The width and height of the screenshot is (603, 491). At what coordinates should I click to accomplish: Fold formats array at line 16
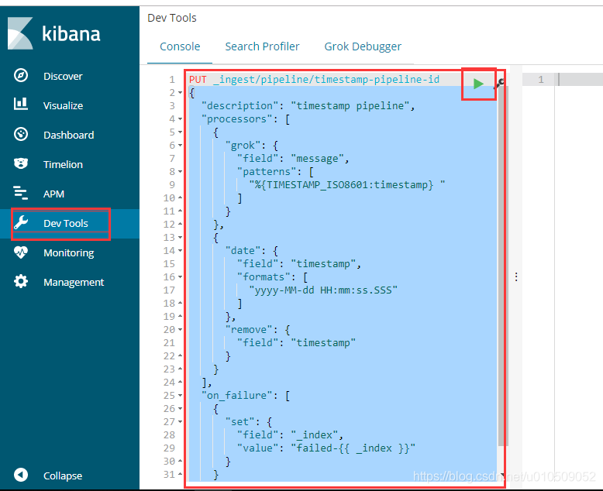[x=180, y=277]
